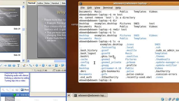Click the VirtualBox hard disk status icon
The image size is (179, 101).
click(162, 99)
